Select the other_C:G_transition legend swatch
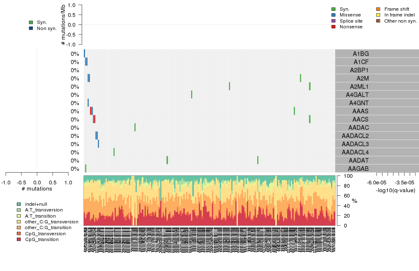 [19, 227]
